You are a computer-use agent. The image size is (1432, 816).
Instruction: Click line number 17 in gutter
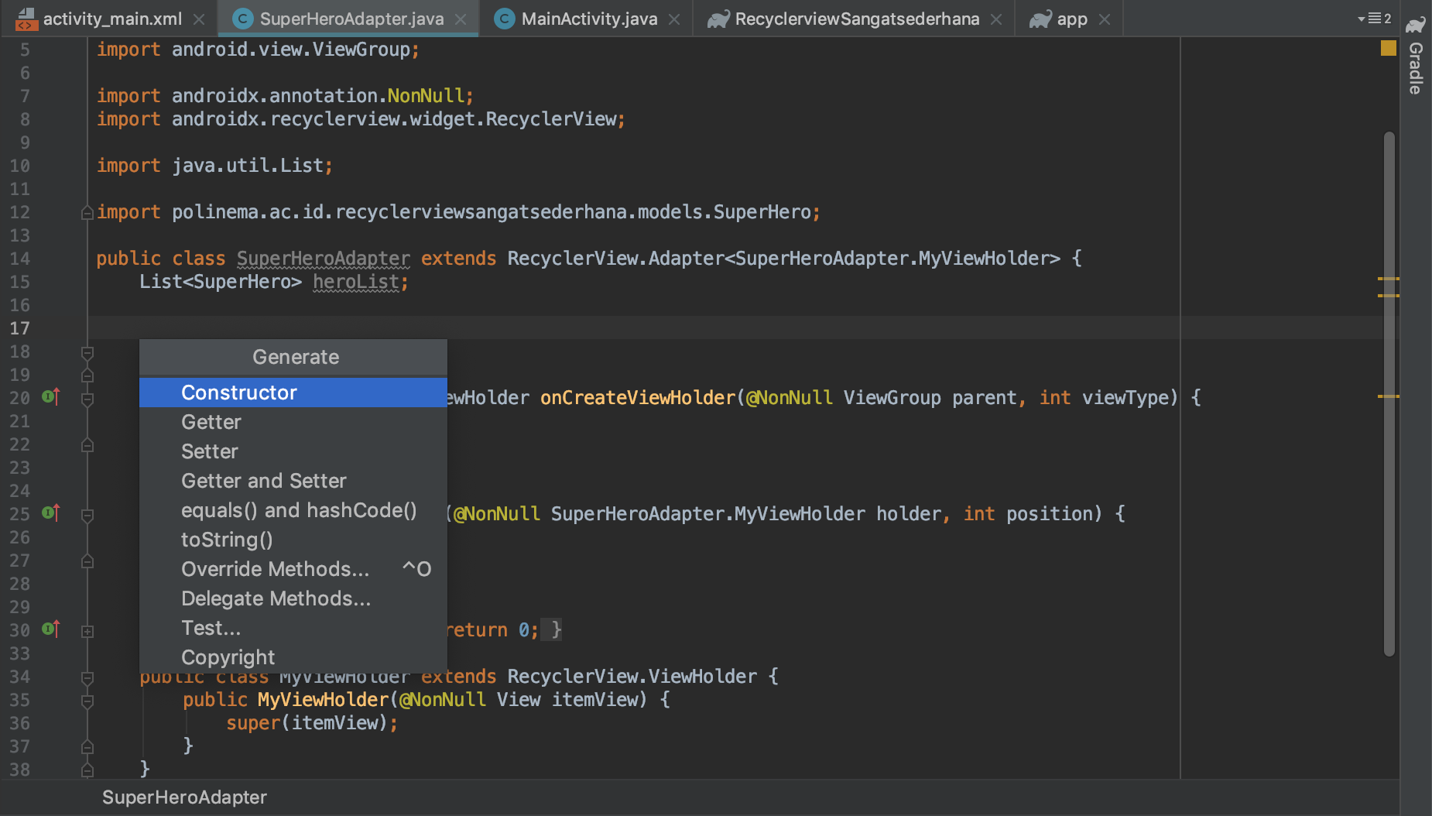20,328
